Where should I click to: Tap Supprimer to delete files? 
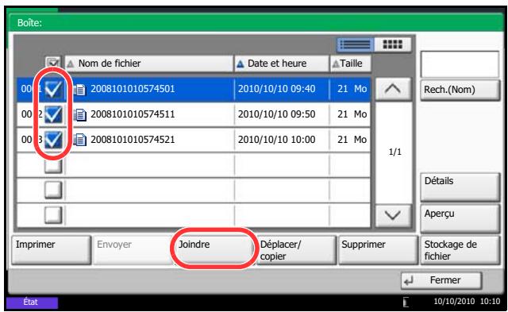[x=378, y=250]
